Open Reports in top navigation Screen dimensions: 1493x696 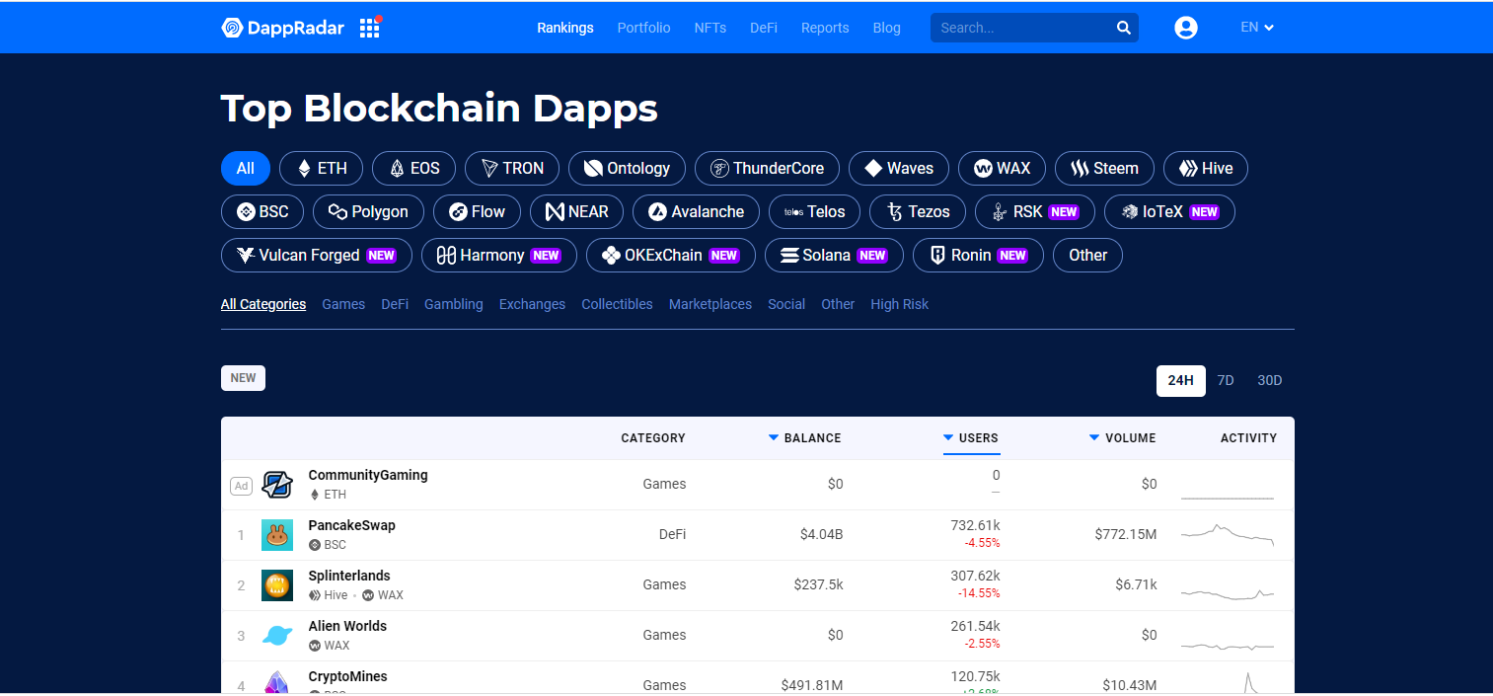(825, 28)
